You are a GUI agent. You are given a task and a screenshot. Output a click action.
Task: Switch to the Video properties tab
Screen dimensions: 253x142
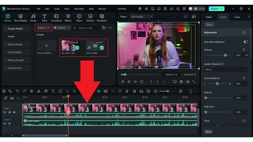pyautogui.click(x=209, y=17)
